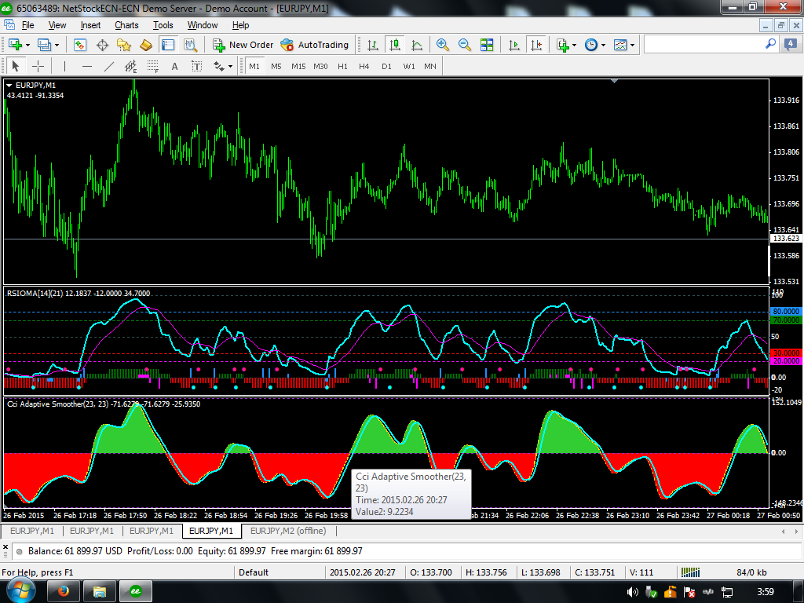The image size is (804, 603).
Task: Draw a vertical line tool
Action: [x=64, y=66]
